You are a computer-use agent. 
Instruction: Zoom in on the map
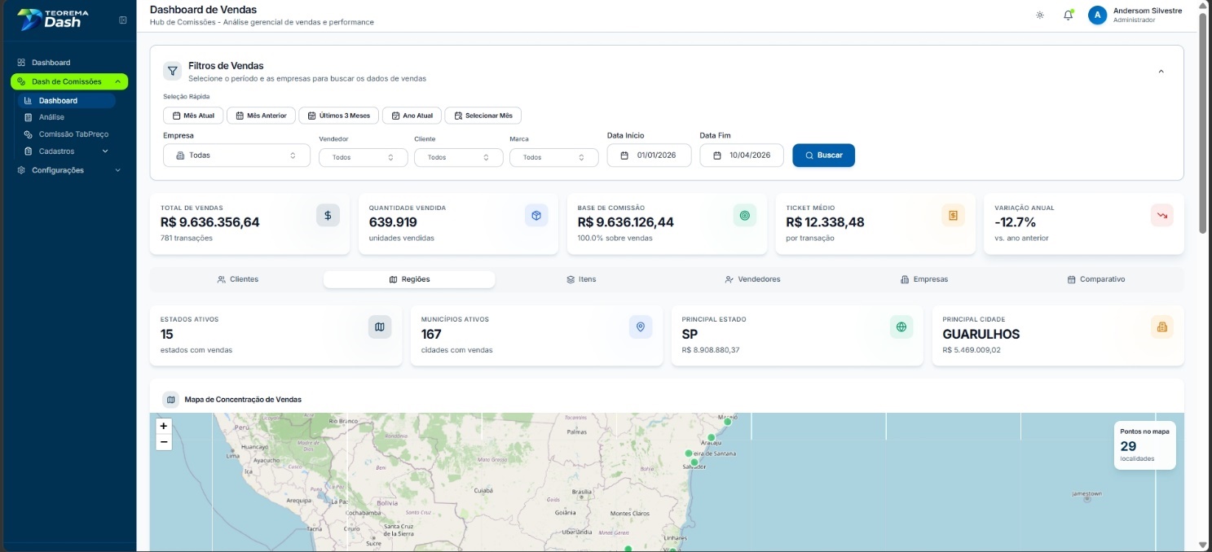click(164, 426)
